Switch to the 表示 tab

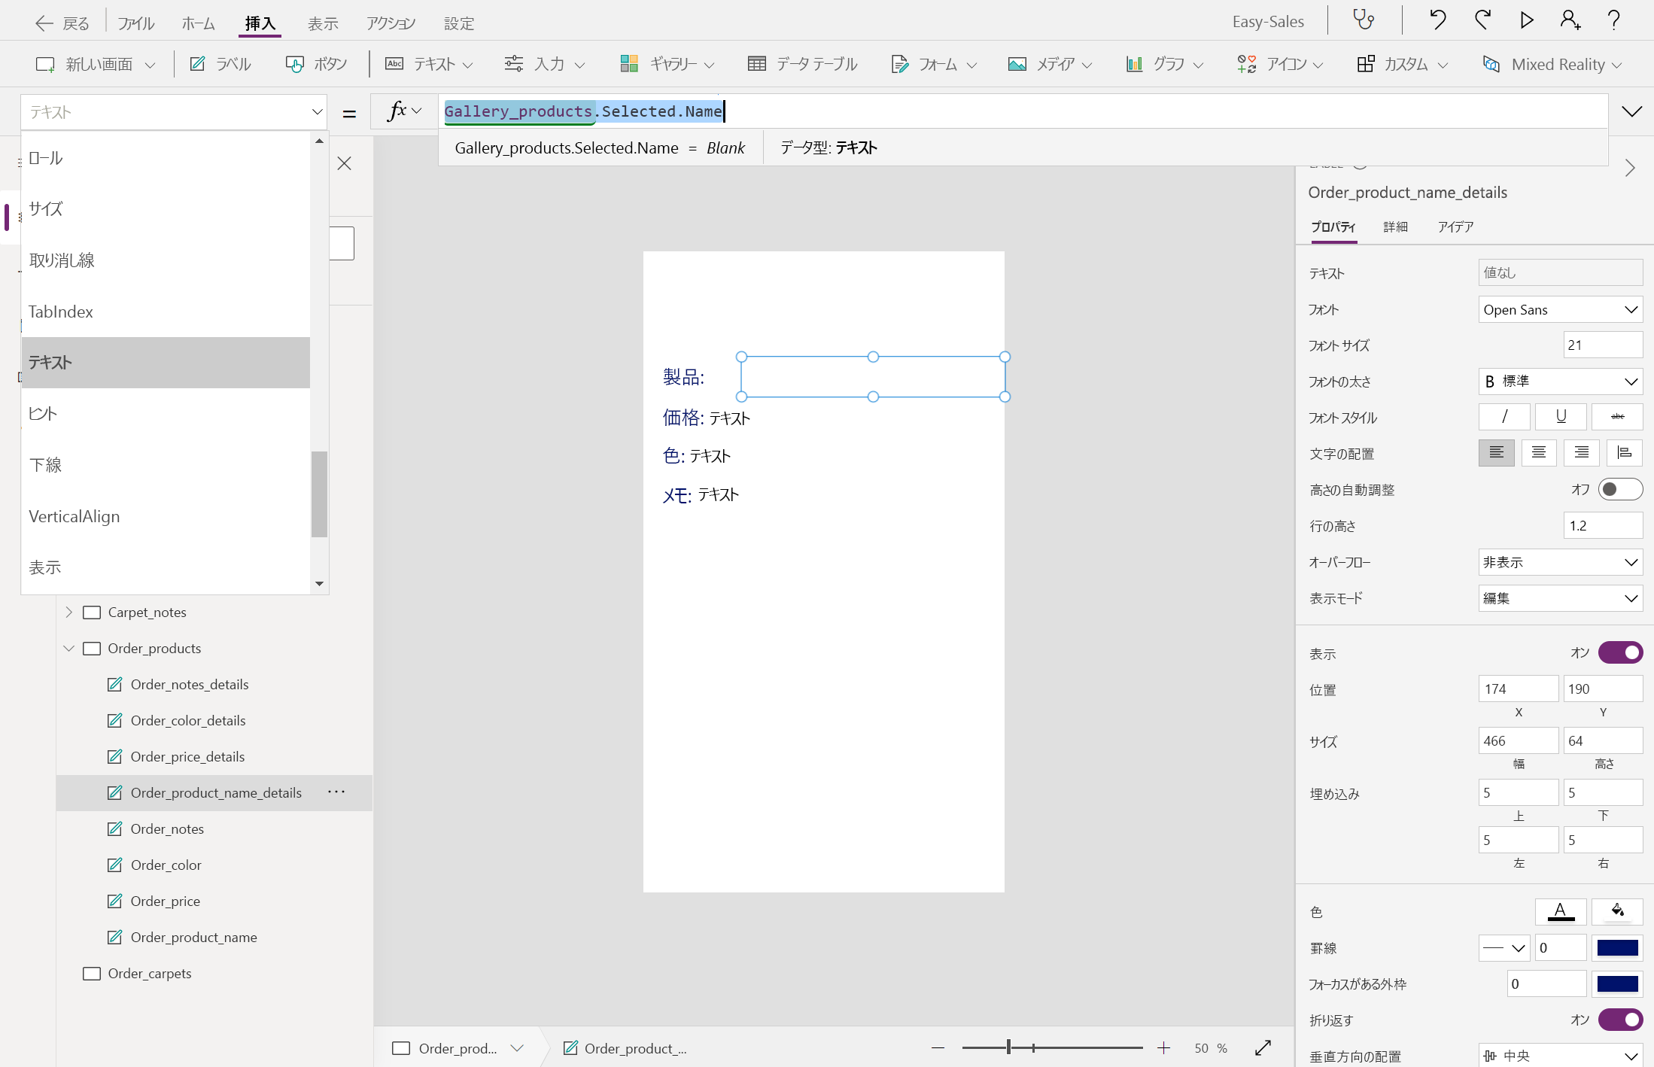point(323,23)
